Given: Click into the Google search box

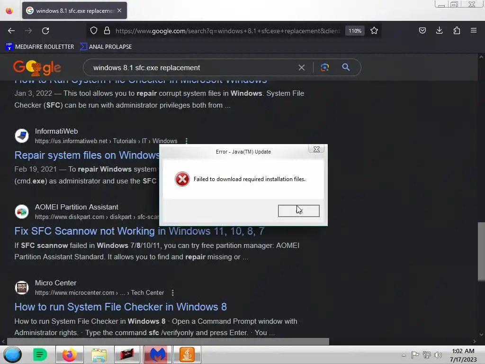Looking at the screenshot, I should pyautogui.click(x=192, y=68).
